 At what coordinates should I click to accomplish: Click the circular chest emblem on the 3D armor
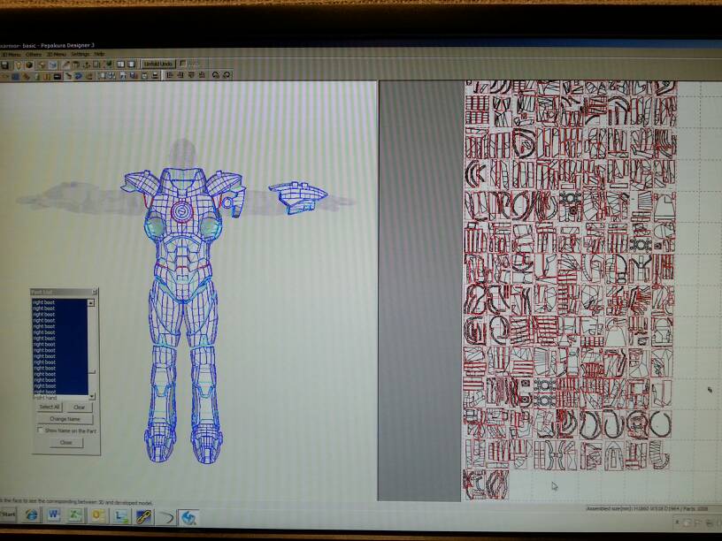click(182, 211)
